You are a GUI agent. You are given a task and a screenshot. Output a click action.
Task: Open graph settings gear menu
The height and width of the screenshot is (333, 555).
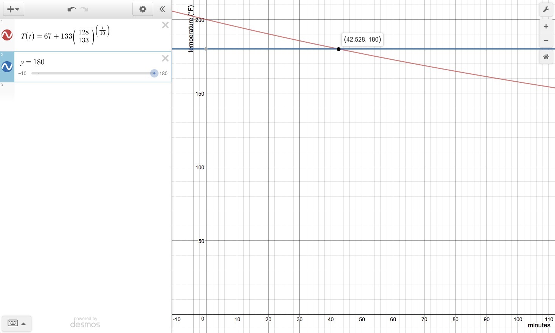(143, 9)
